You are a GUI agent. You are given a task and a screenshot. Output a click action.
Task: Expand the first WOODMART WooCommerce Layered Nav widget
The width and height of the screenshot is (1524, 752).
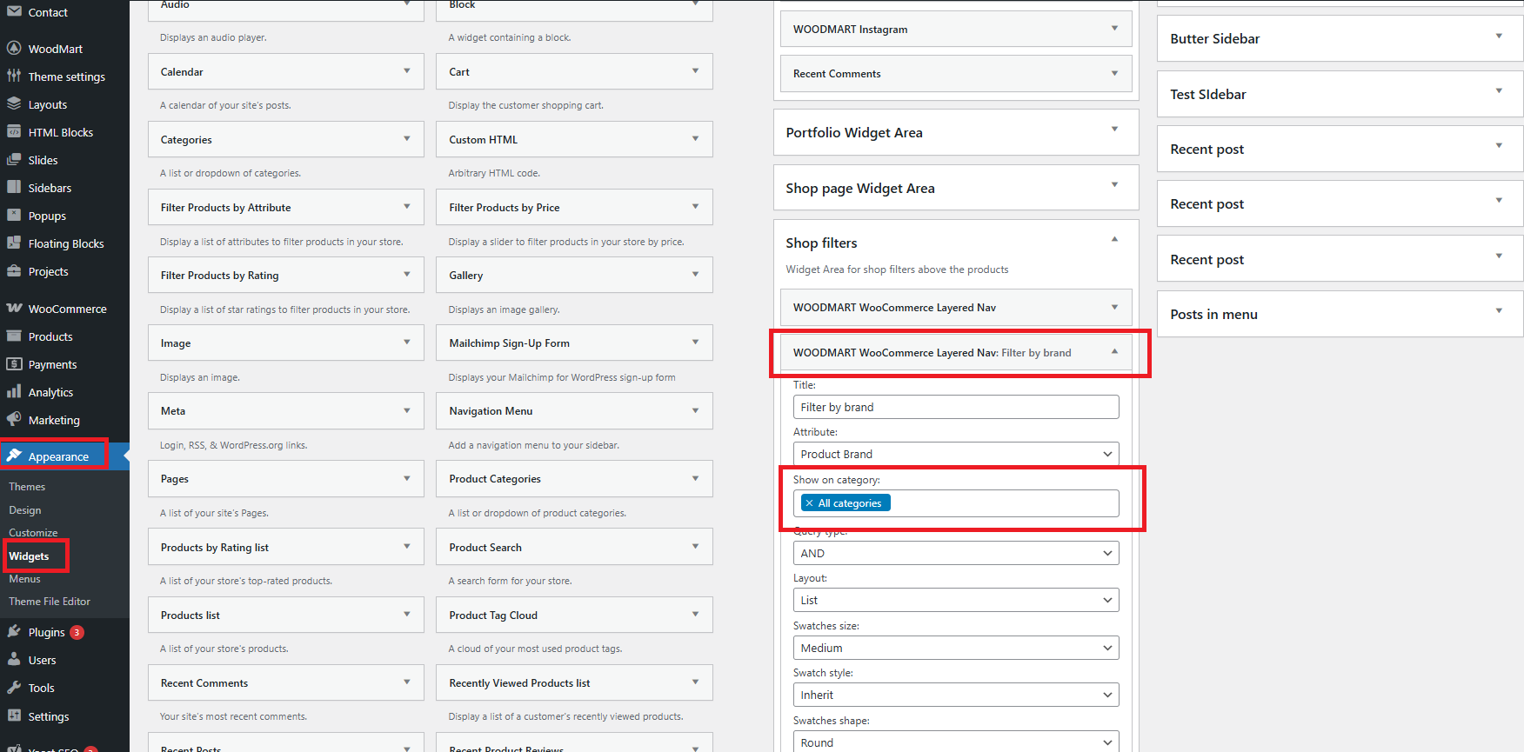click(1114, 306)
